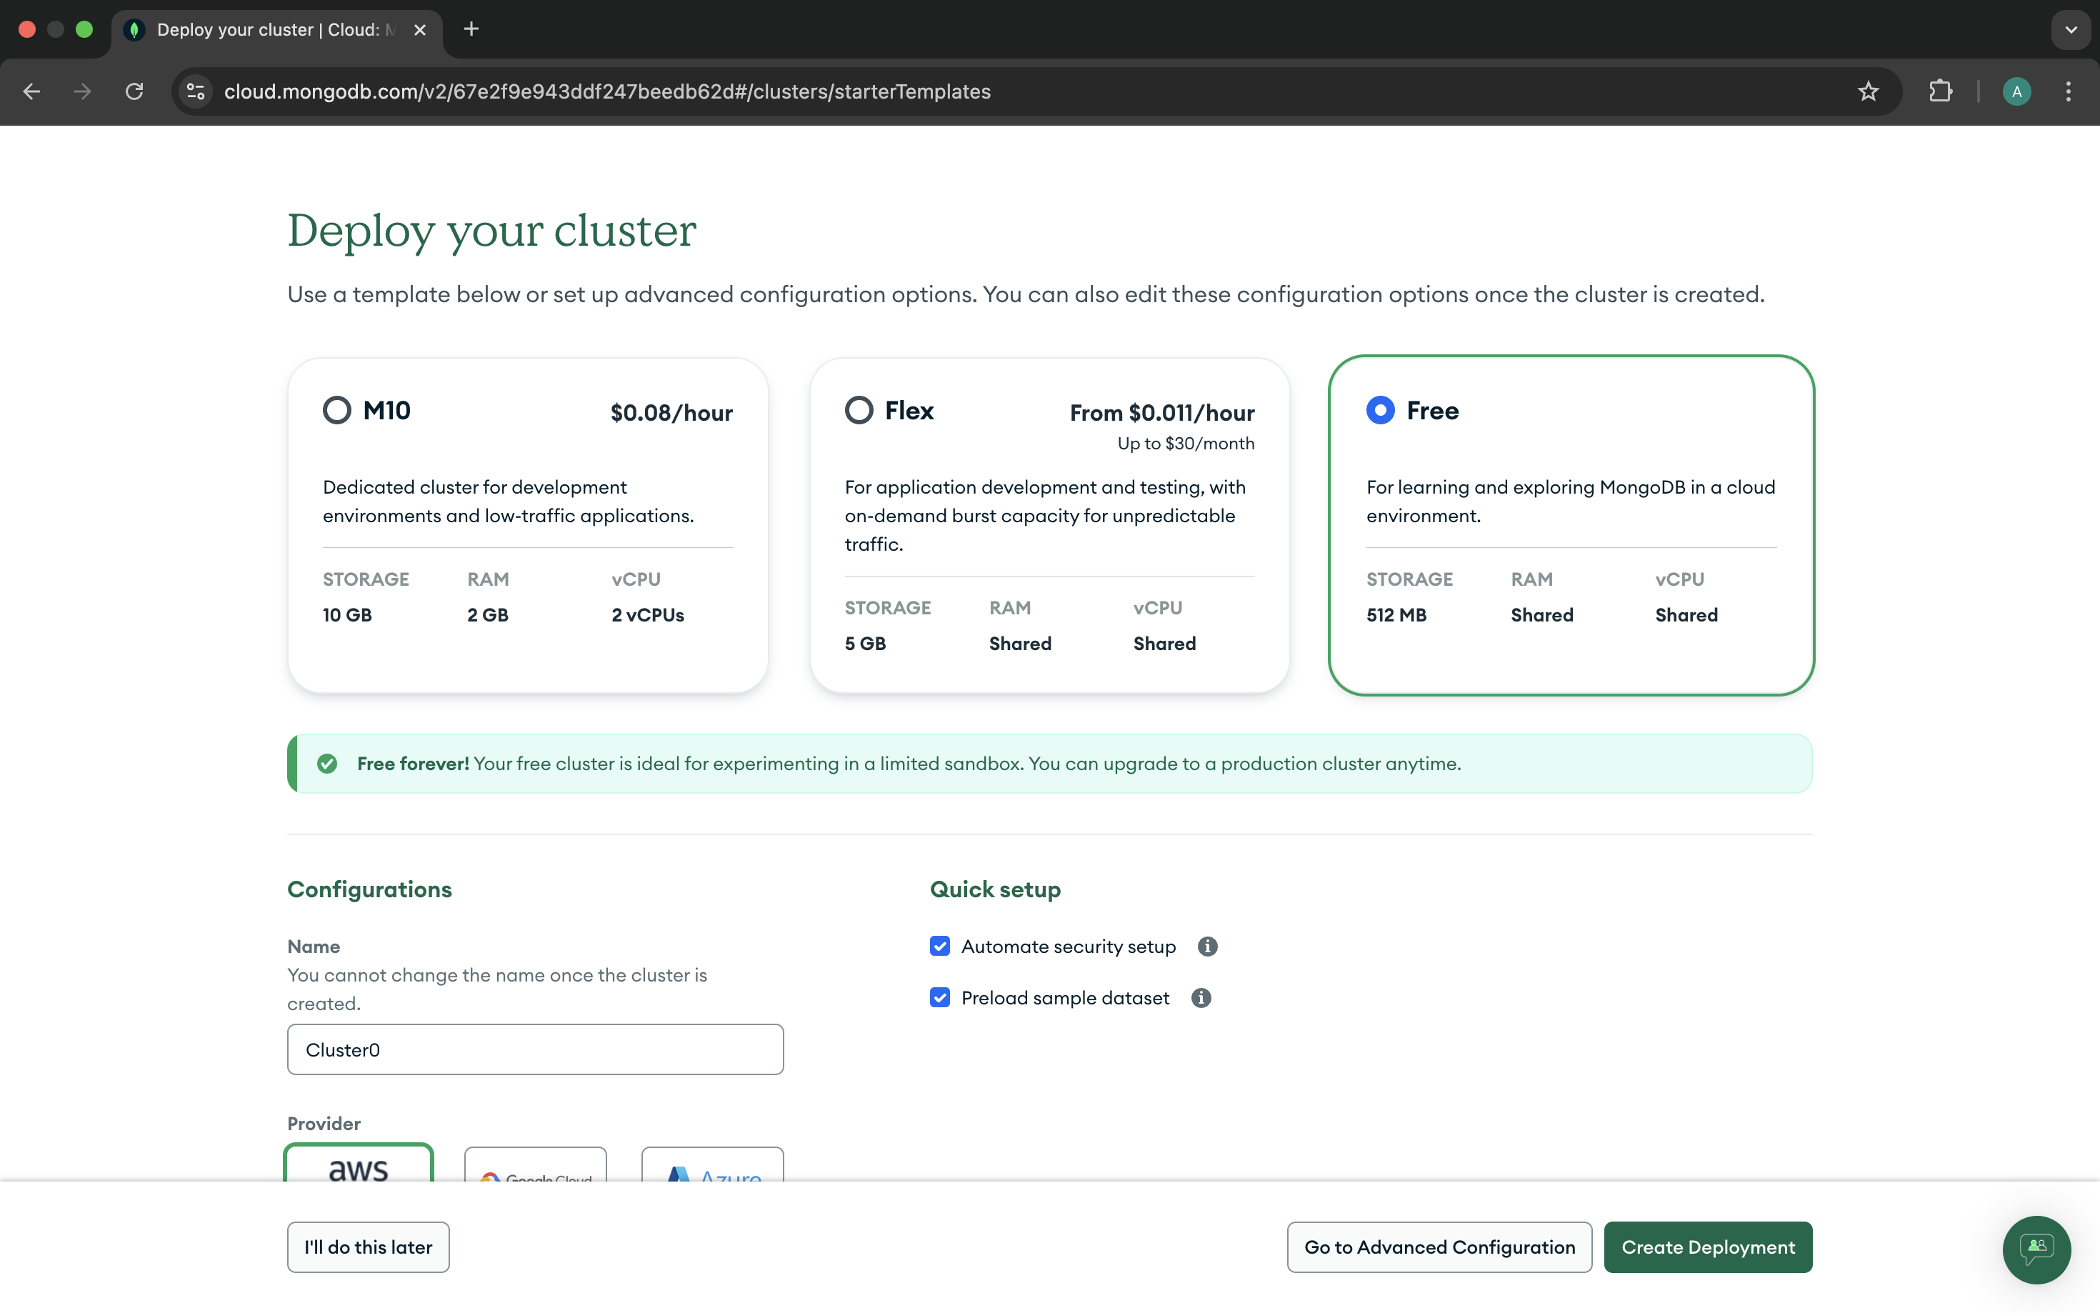Open a new browser tab

pyautogui.click(x=471, y=29)
